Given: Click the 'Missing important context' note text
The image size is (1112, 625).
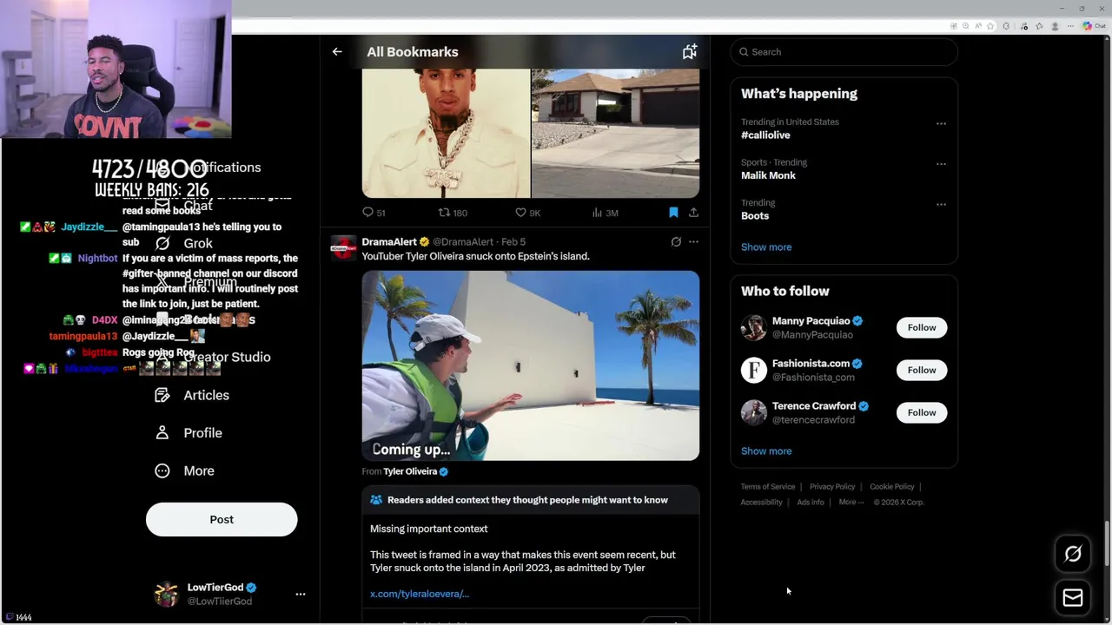Looking at the screenshot, I should pyautogui.click(x=429, y=529).
